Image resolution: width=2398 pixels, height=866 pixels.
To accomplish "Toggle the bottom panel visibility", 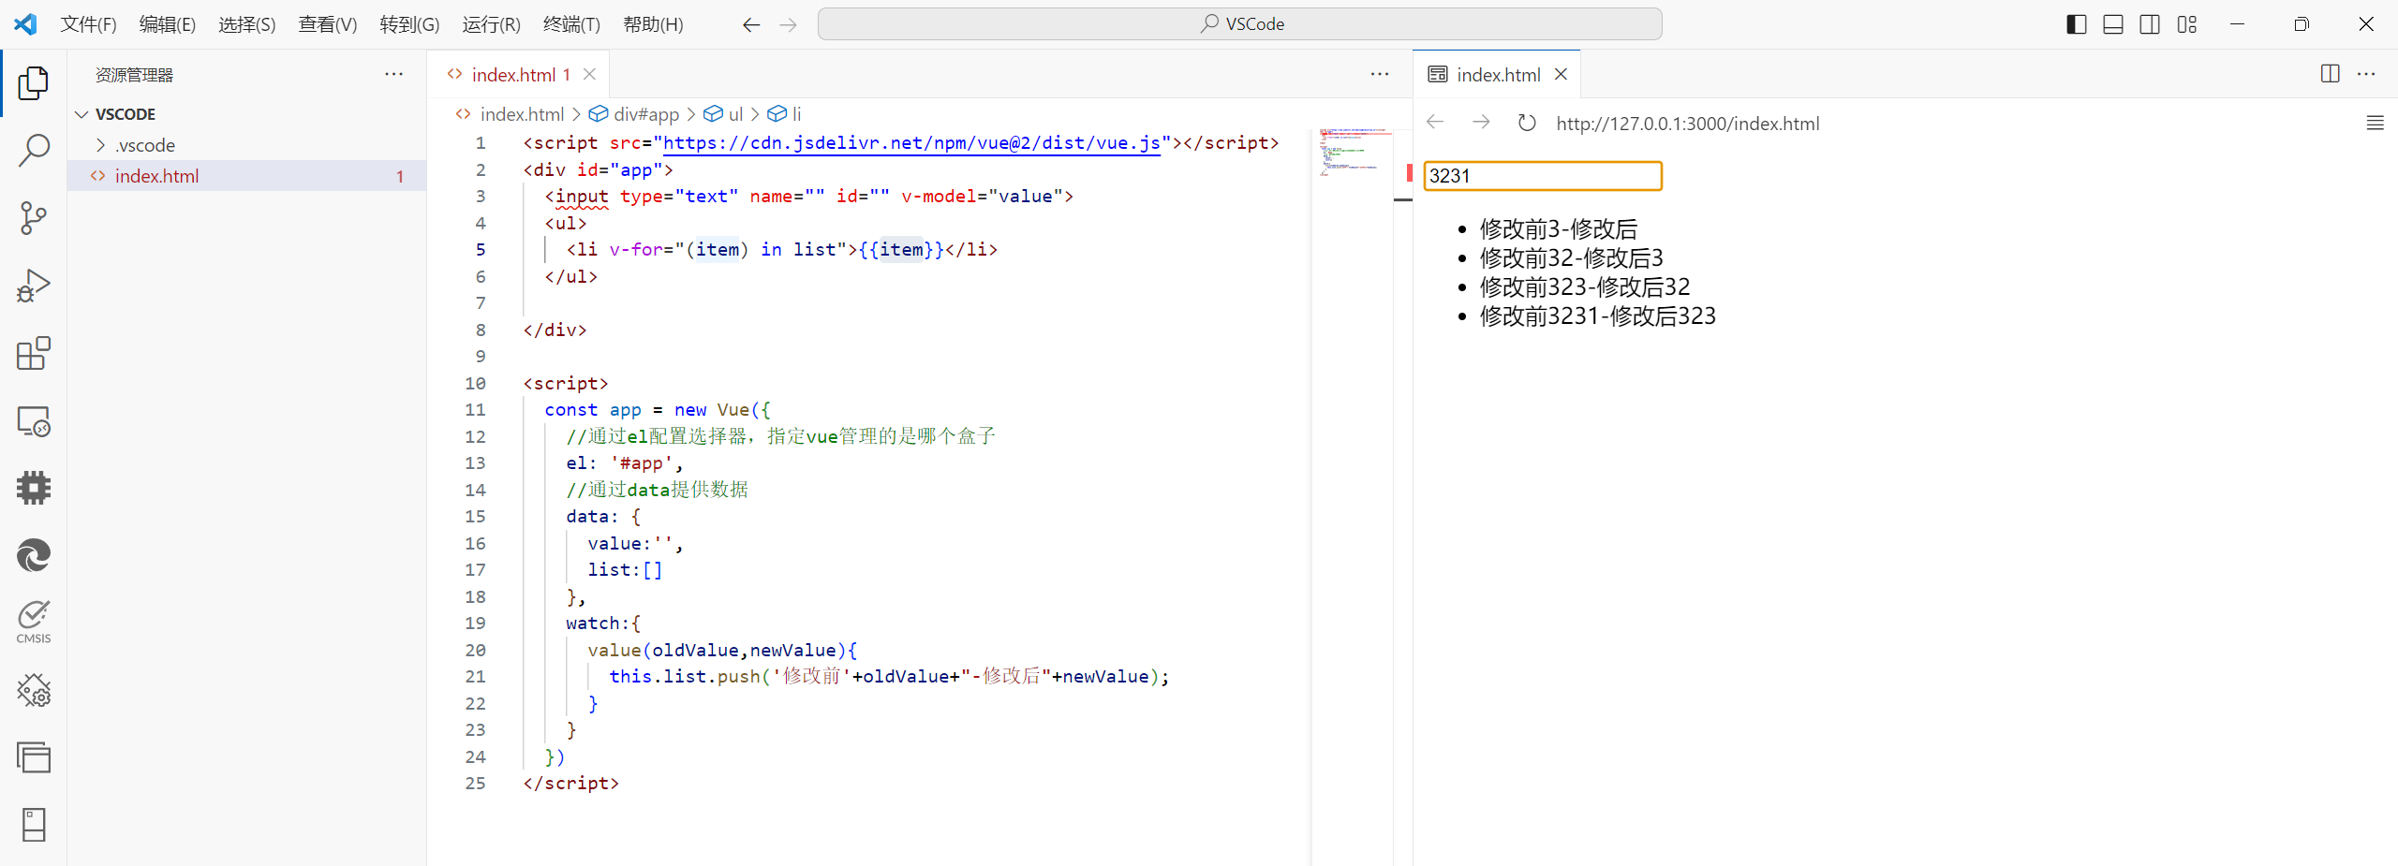I will coord(2113,24).
